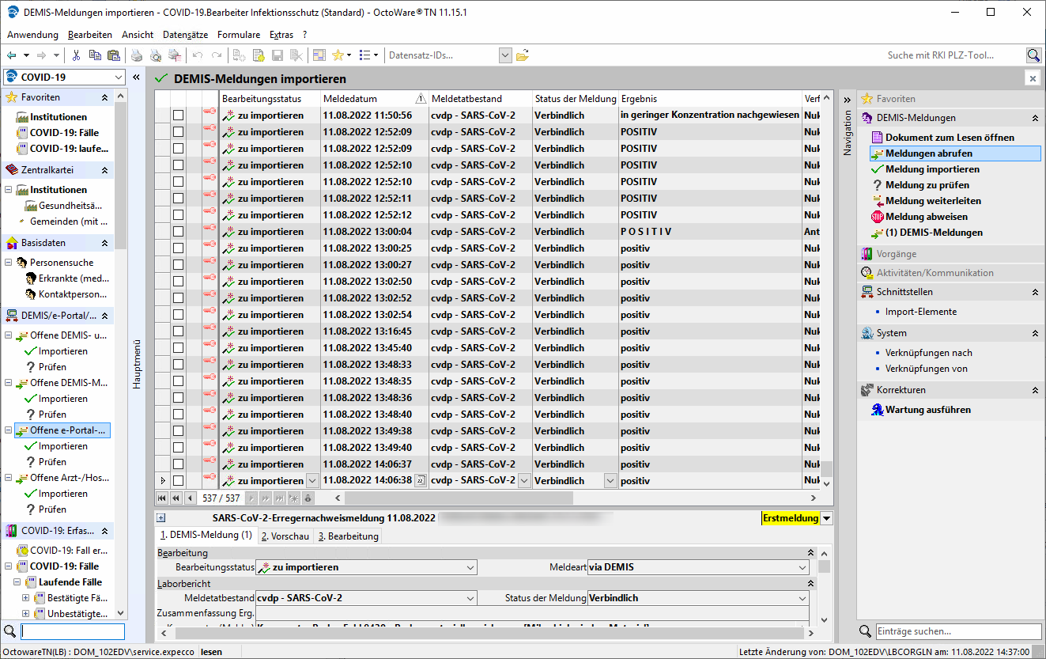This screenshot has height=659, width=1046.
Task: Click Wartung ausführen under Korrekturen
Action: click(927, 410)
